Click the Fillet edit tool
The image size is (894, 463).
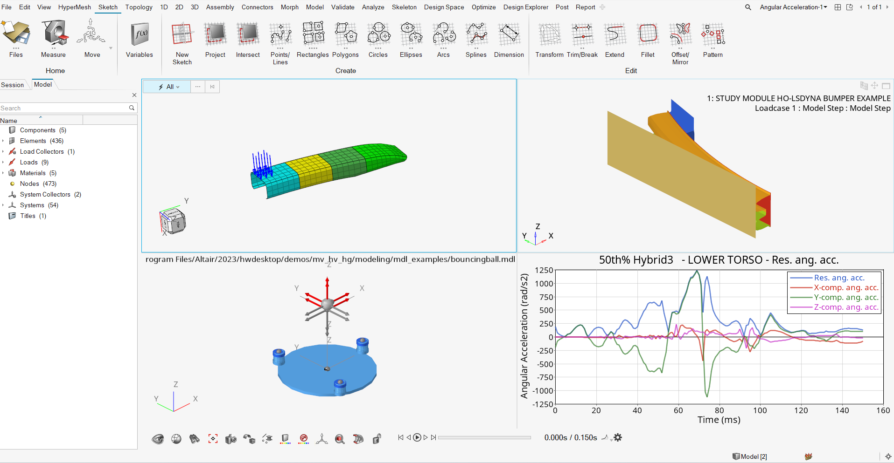[647, 40]
